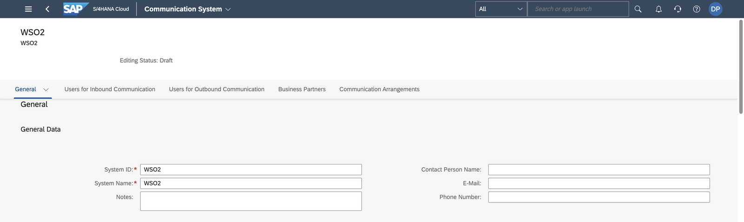Expand the General tab chevron

point(46,89)
